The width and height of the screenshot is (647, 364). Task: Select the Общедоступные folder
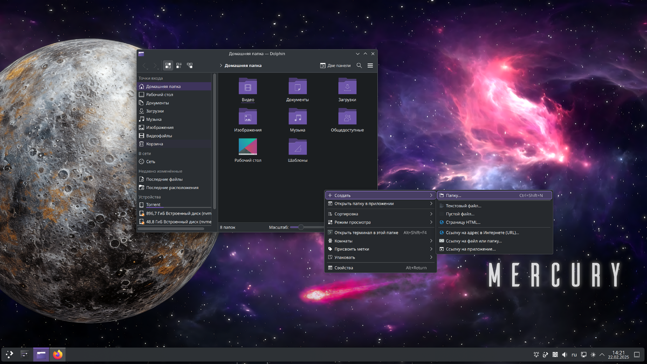click(347, 120)
